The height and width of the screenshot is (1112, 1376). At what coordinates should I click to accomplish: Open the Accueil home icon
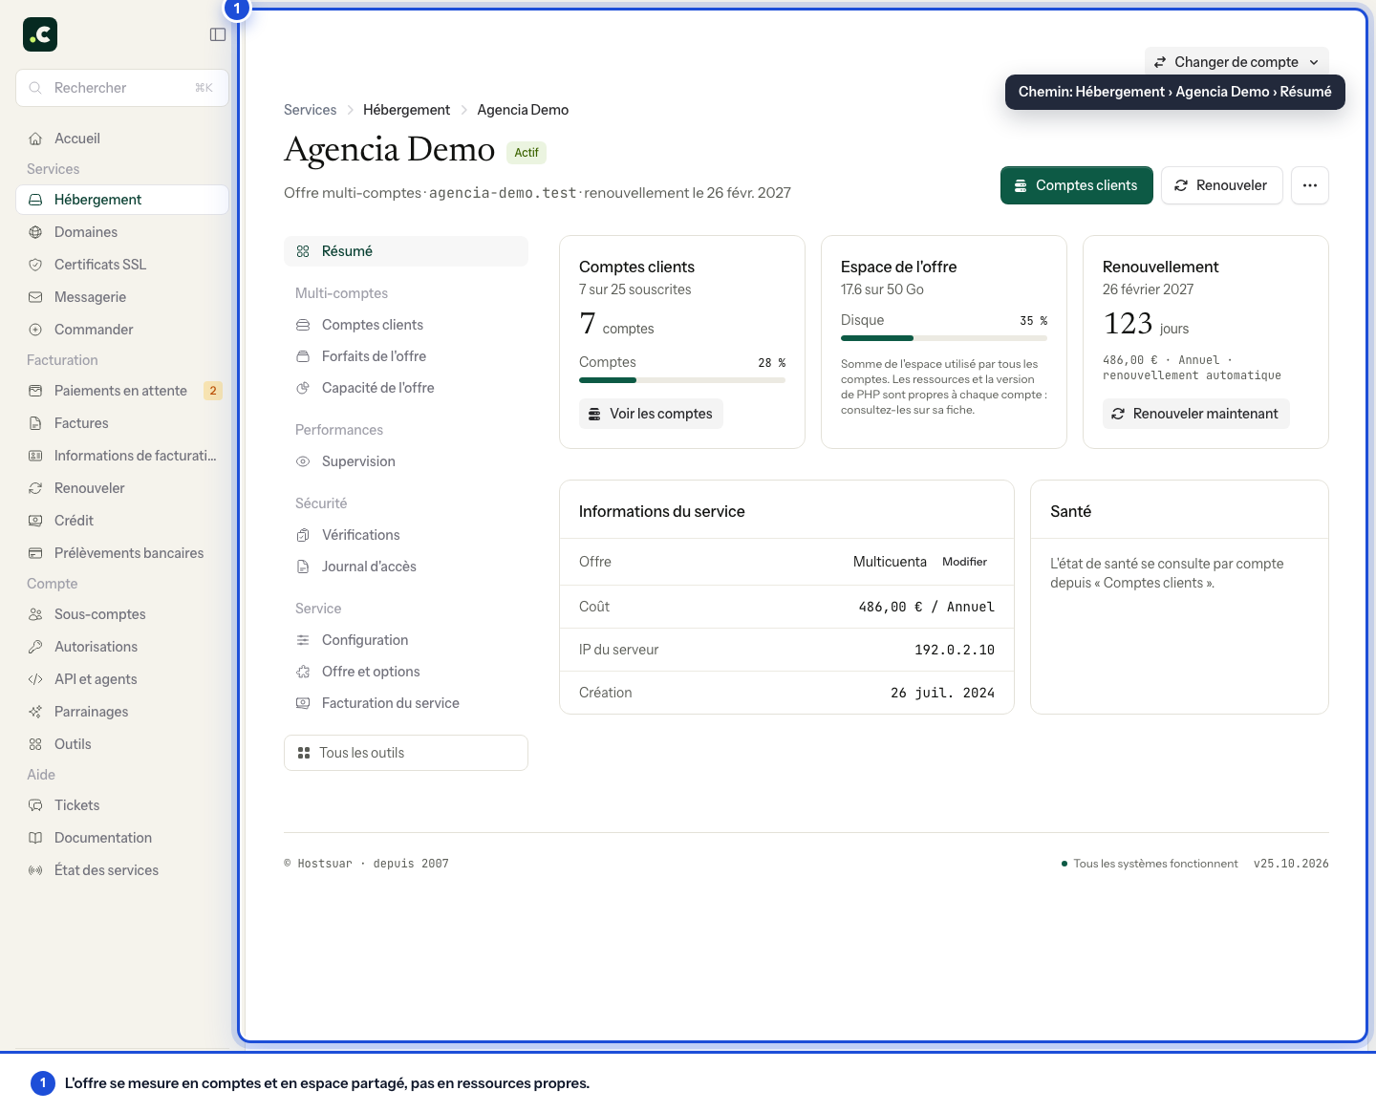(x=35, y=139)
